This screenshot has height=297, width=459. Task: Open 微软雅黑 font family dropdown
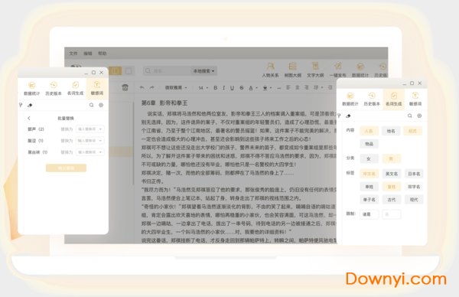(x=176, y=87)
